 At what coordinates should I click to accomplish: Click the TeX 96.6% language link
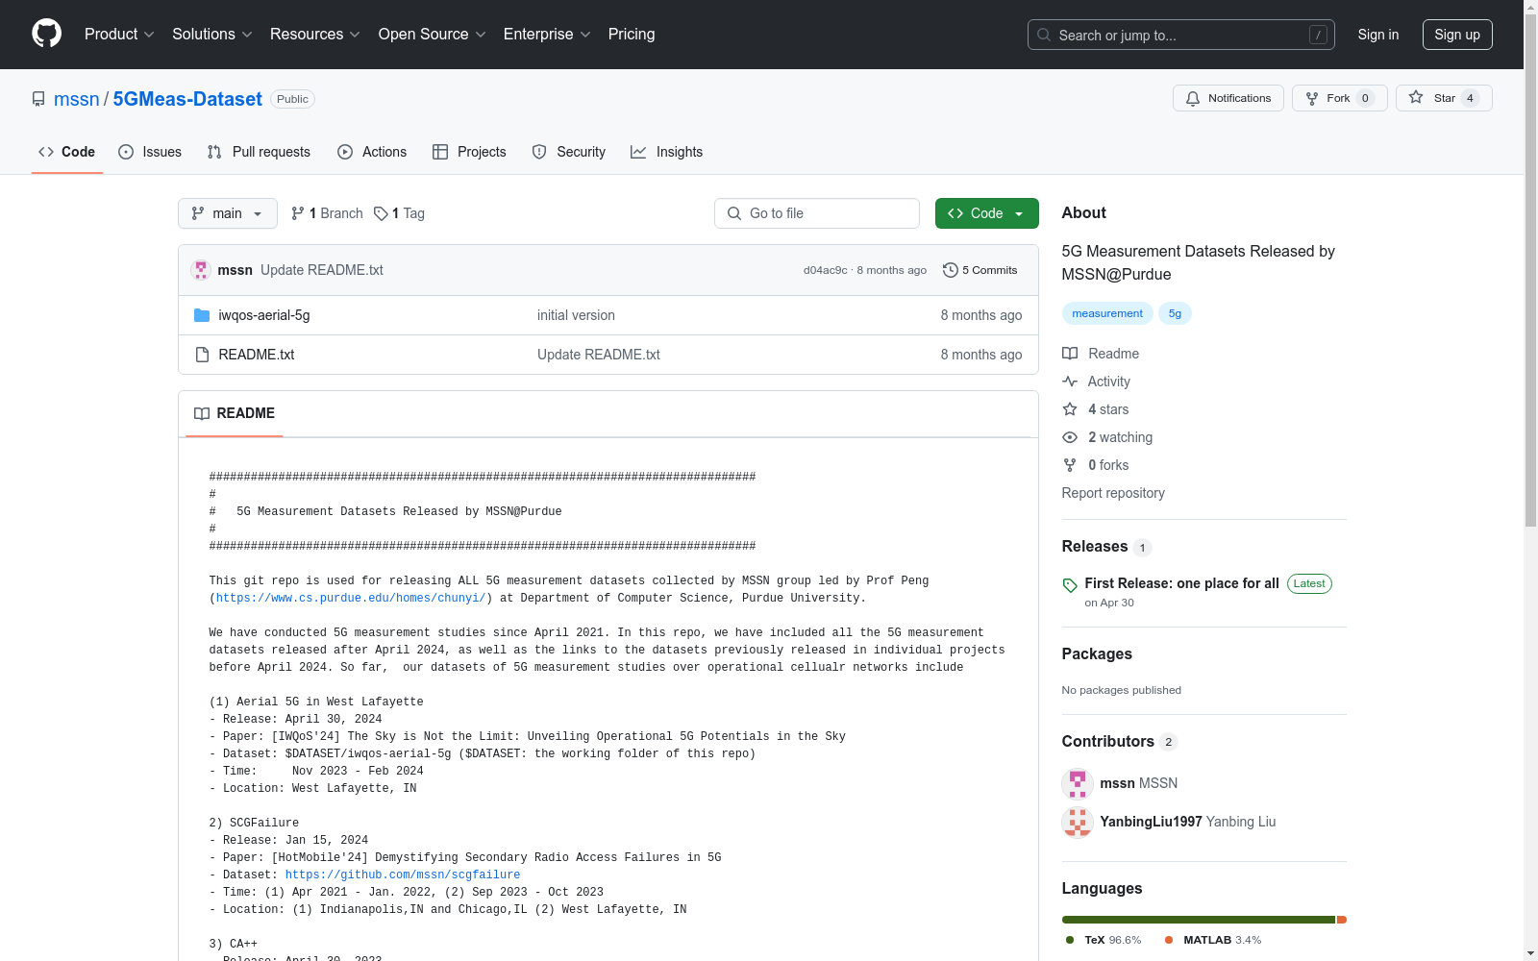pyautogui.click(x=1104, y=940)
